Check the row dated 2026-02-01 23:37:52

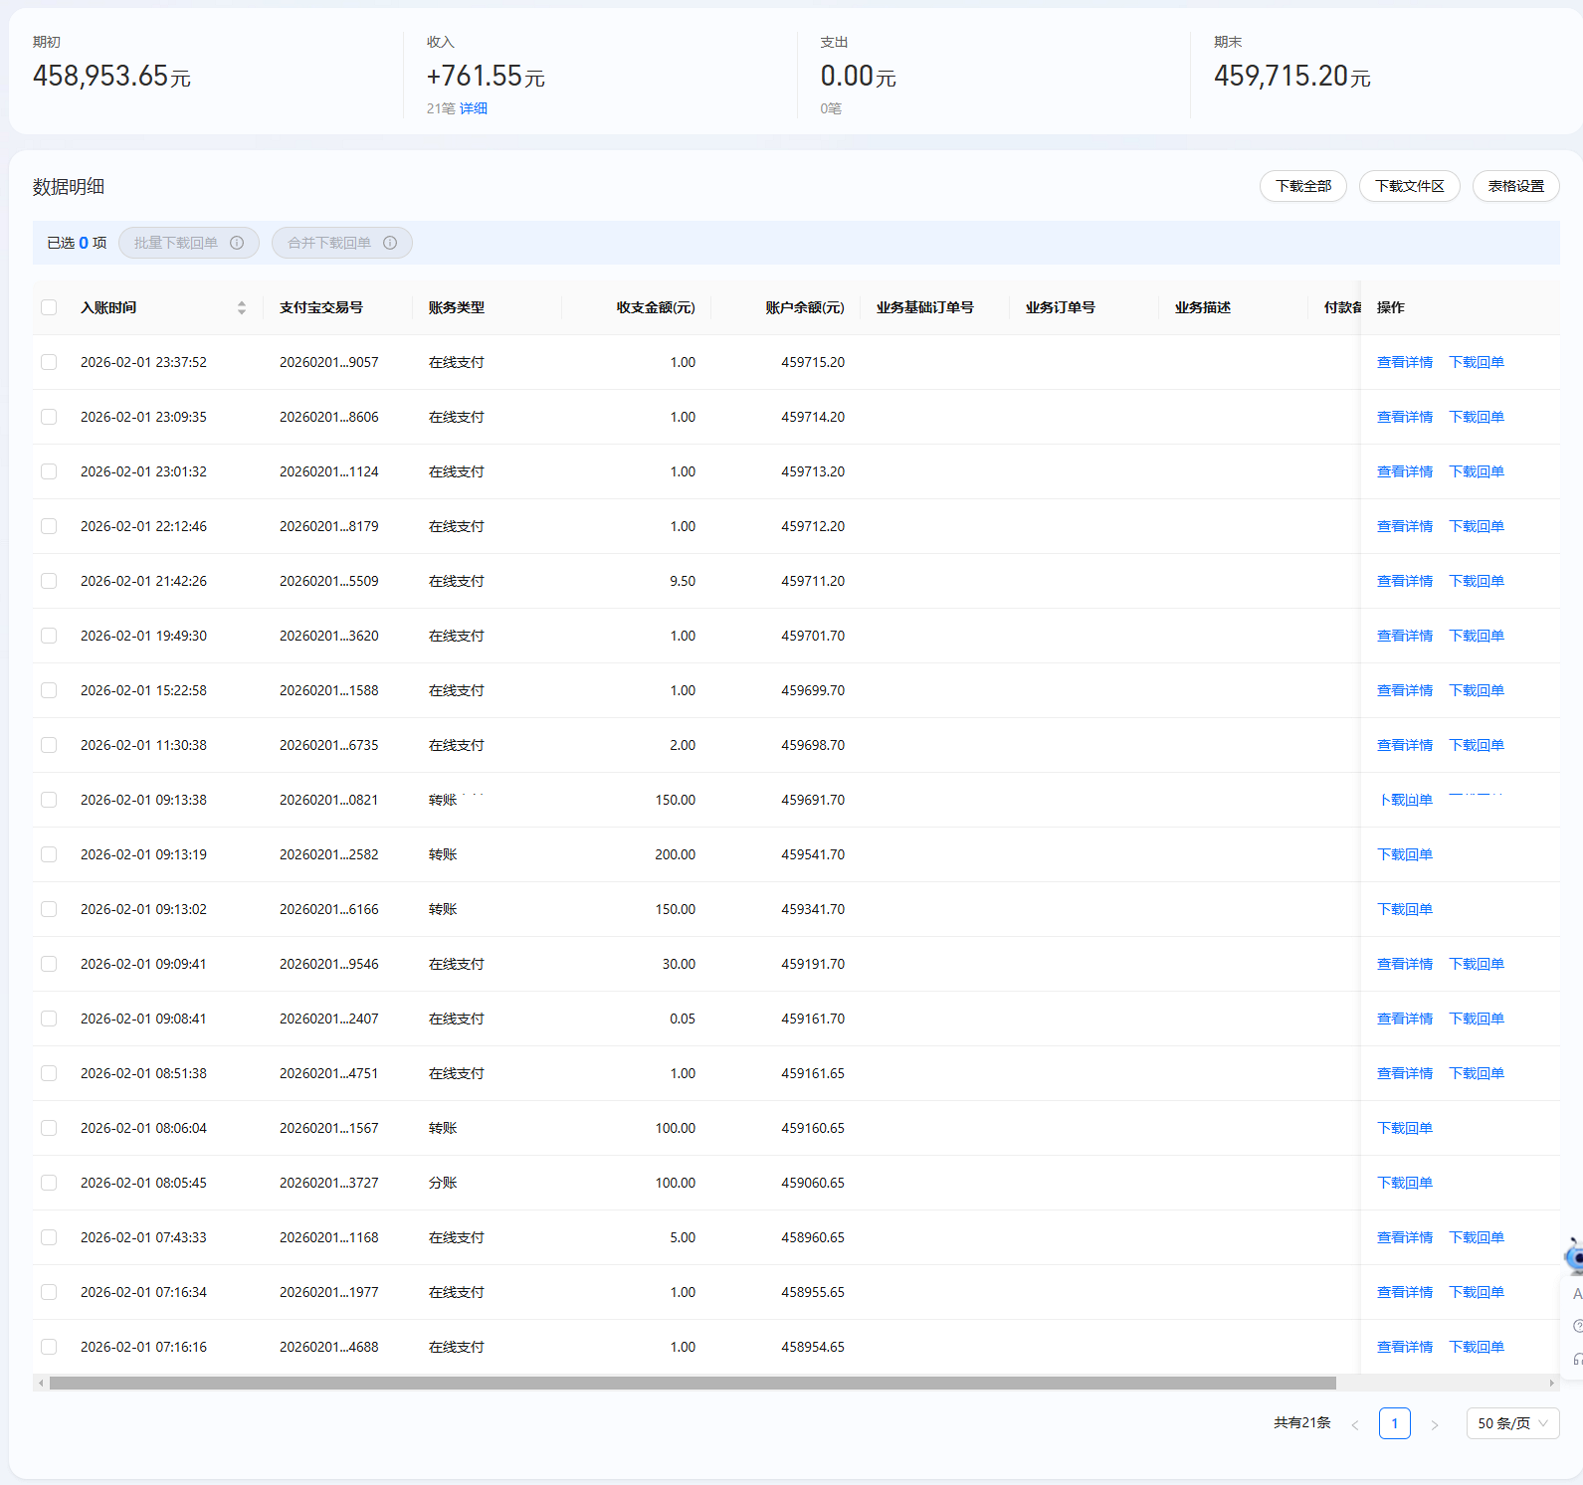[x=49, y=362]
